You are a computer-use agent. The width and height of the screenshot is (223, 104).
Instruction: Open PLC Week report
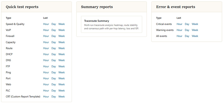pyautogui.click(x=61, y=90)
